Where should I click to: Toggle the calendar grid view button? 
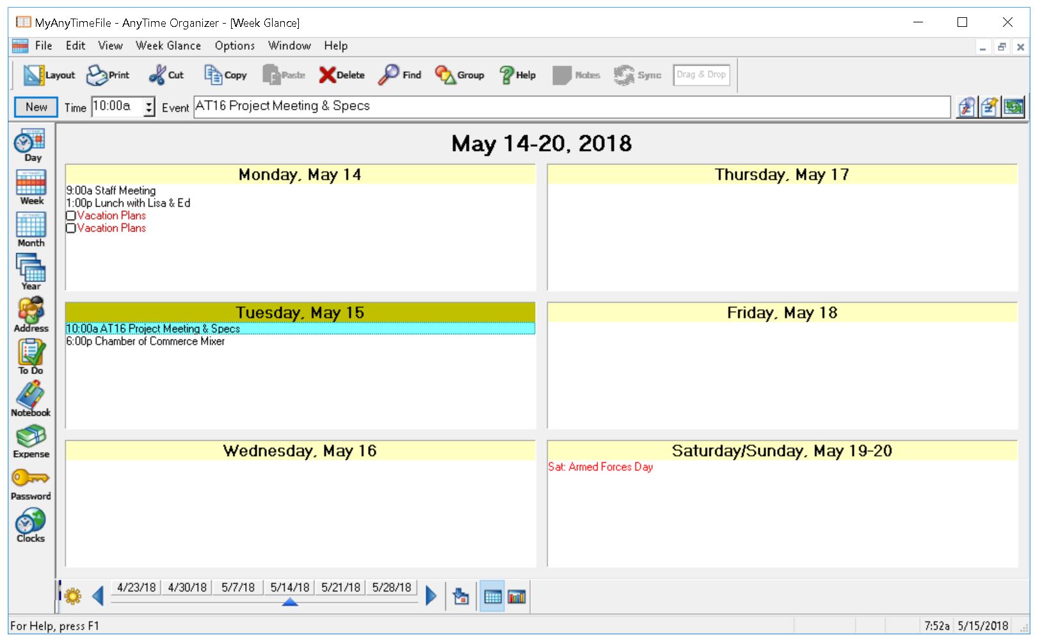tap(492, 596)
